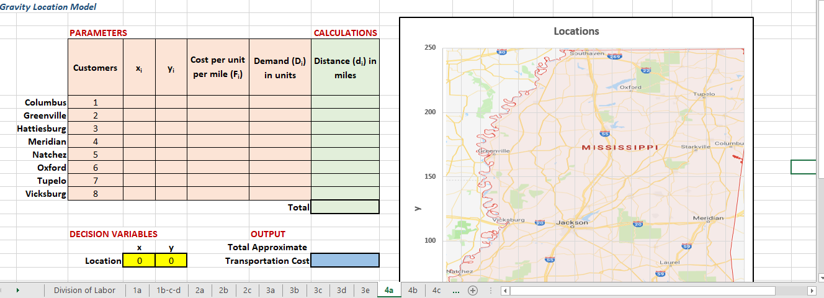Switch to sheet tab 3e
This screenshot has height=298, width=824.
365,290
